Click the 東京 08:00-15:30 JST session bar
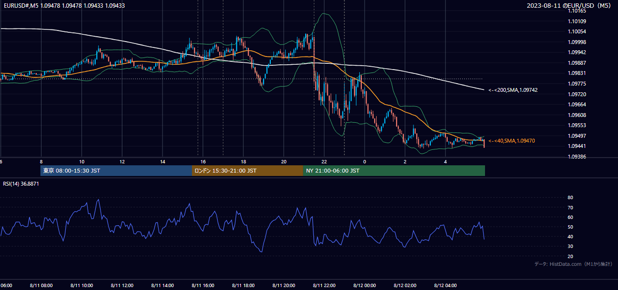This screenshot has width=618, height=290. (x=116, y=171)
